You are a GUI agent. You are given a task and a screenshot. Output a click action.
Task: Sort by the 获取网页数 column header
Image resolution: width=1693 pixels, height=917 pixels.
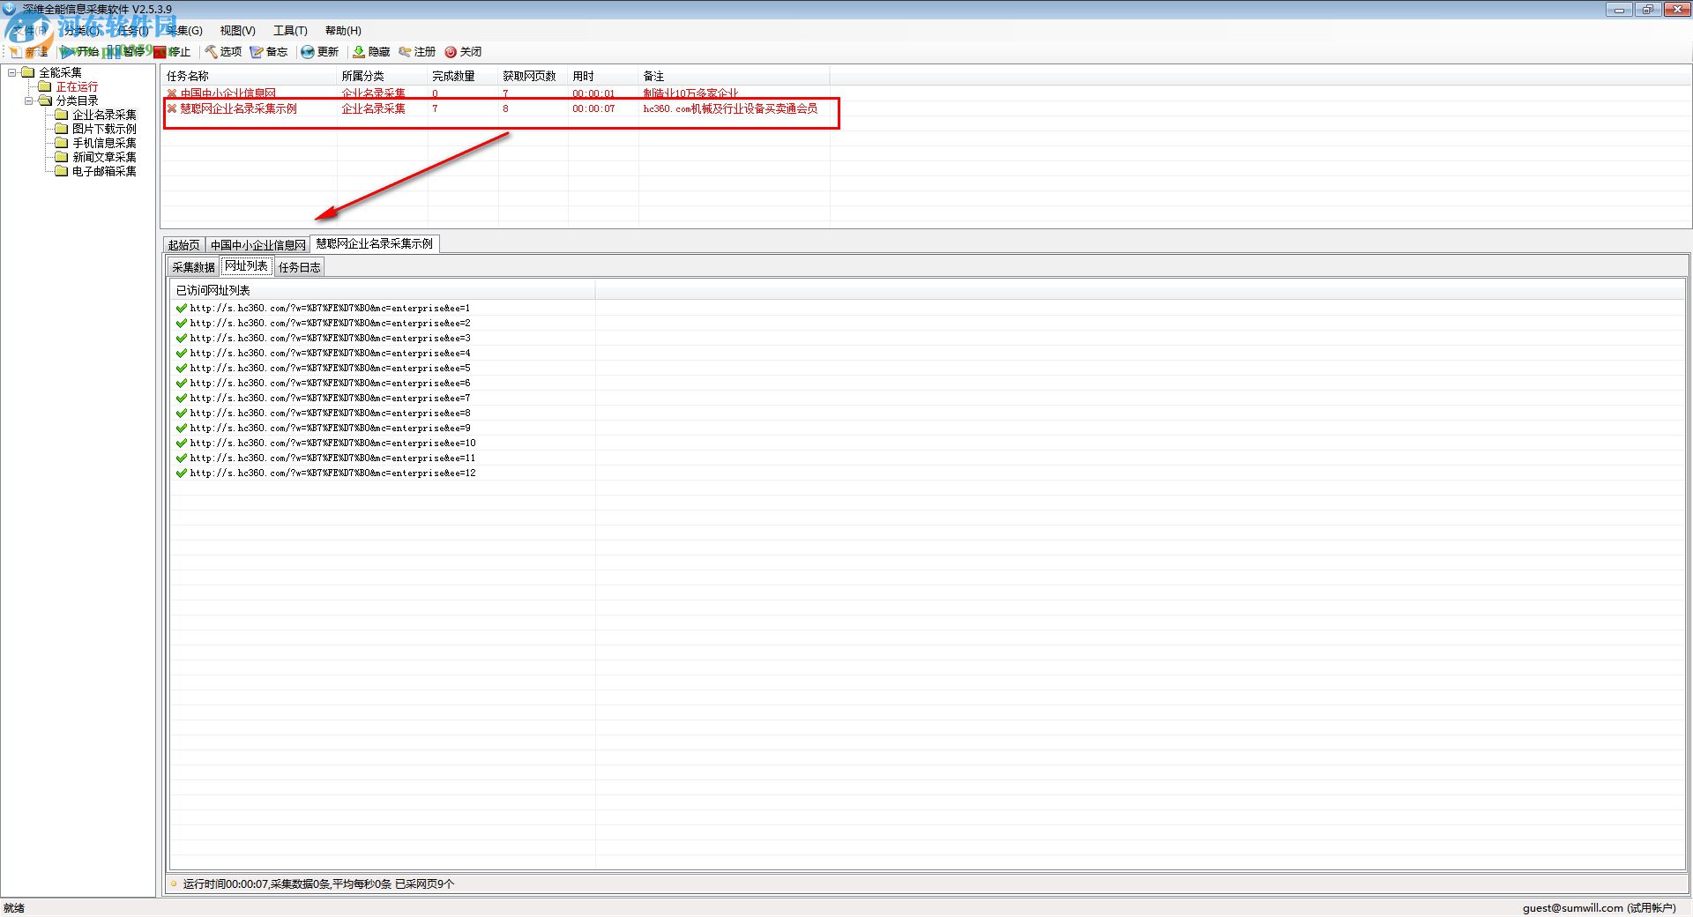tap(533, 76)
